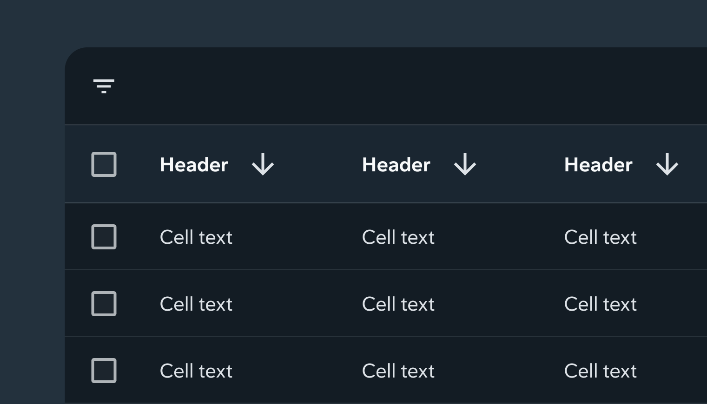Click the first Header label
This screenshot has height=404, width=707.
(194, 164)
